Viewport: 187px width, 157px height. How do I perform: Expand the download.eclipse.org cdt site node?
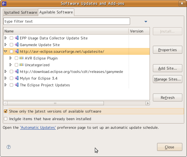(6, 72)
